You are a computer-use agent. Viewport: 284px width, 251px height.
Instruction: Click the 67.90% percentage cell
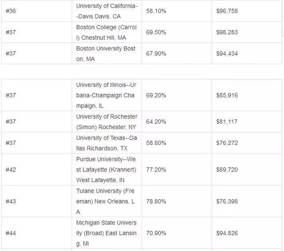[x=177, y=54]
